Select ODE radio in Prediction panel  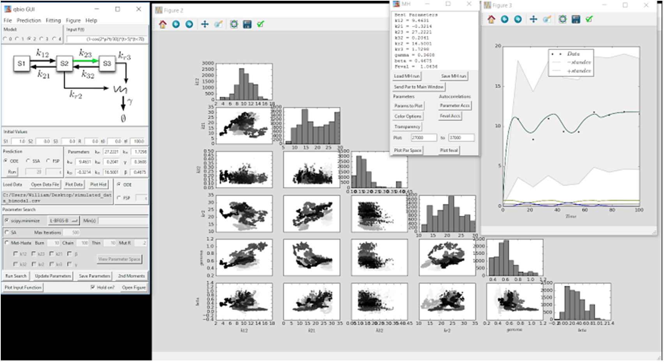pyautogui.click(x=5, y=161)
